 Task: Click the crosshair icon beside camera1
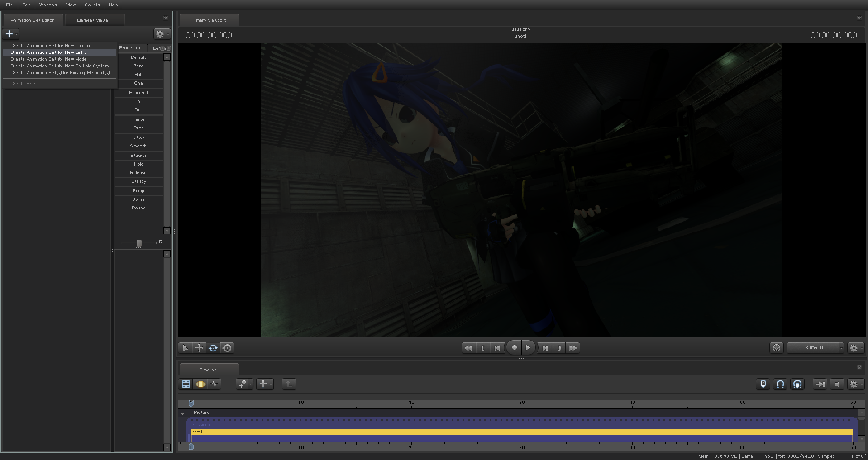pos(777,348)
